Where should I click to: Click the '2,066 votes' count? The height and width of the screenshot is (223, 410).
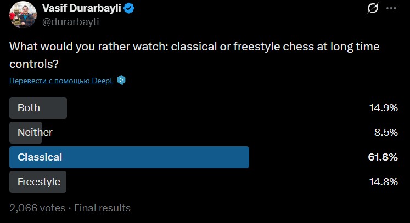click(x=37, y=208)
